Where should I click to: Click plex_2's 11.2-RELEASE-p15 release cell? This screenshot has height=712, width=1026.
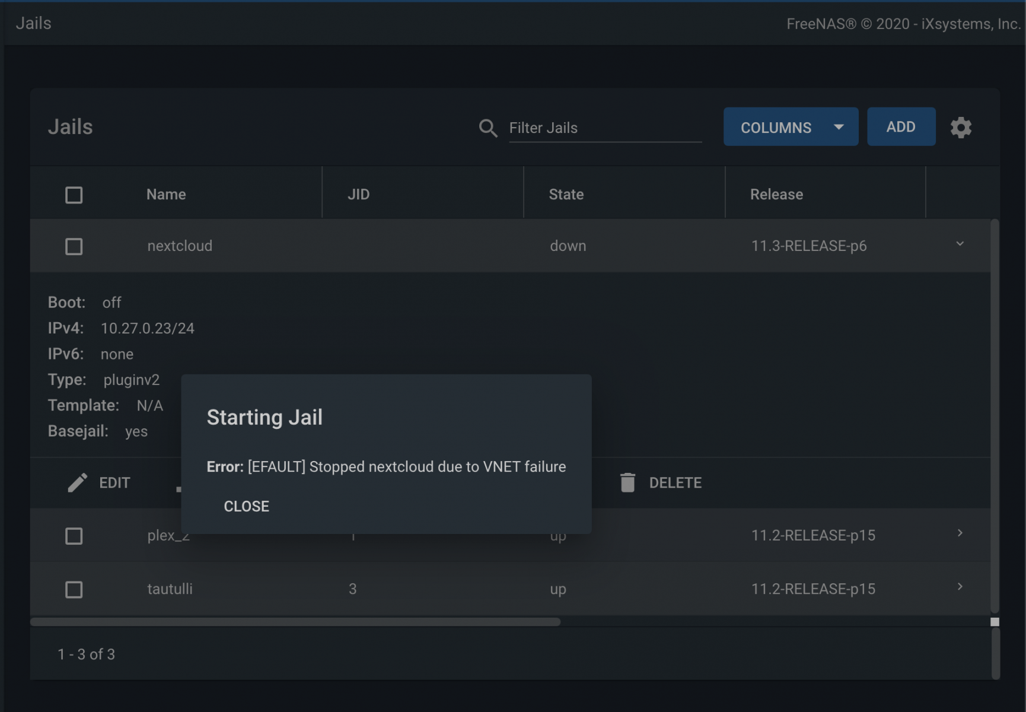pos(813,535)
